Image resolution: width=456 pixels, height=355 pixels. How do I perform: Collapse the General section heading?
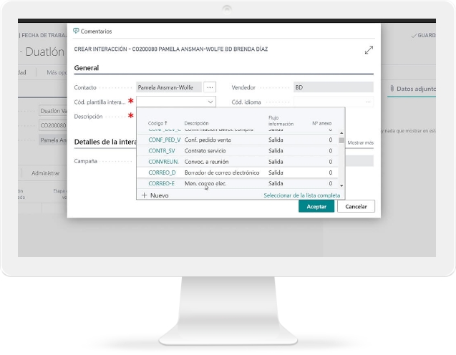click(x=87, y=68)
